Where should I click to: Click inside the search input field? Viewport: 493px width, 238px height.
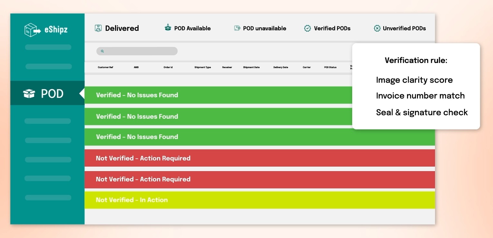coord(140,51)
